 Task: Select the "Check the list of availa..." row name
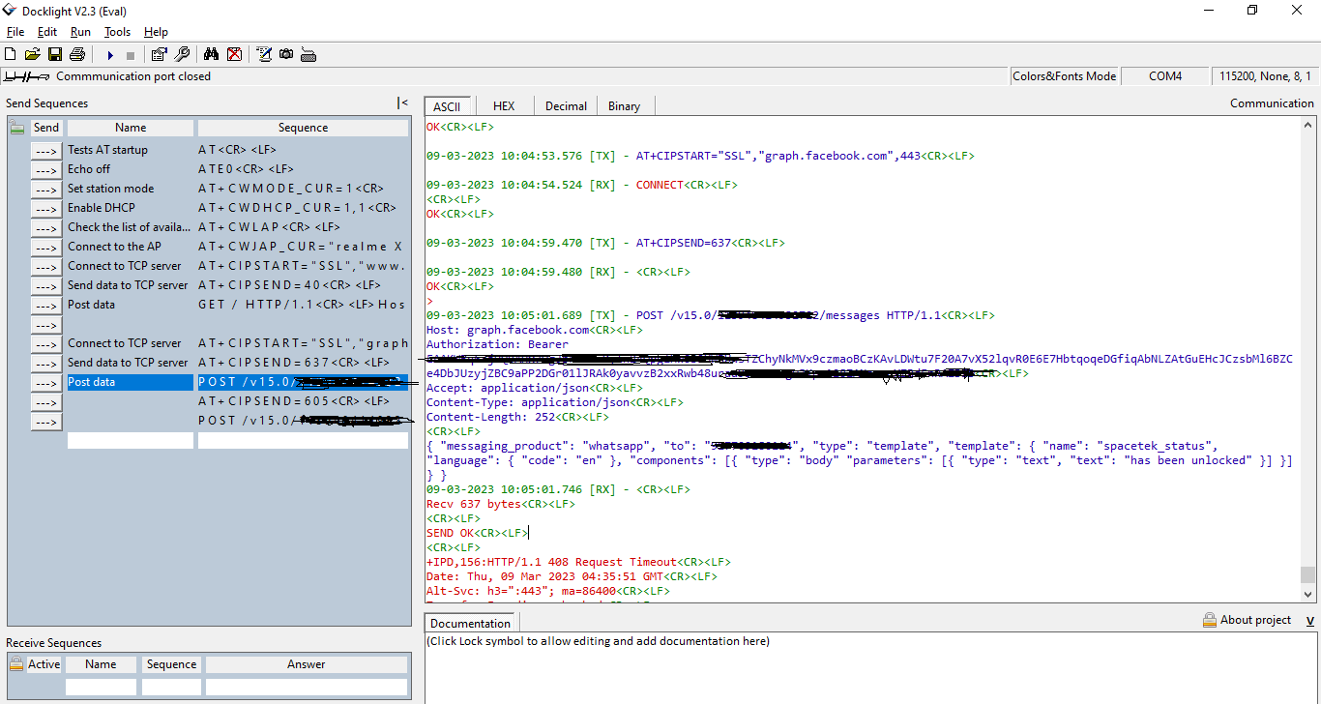pyautogui.click(x=130, y=227)
